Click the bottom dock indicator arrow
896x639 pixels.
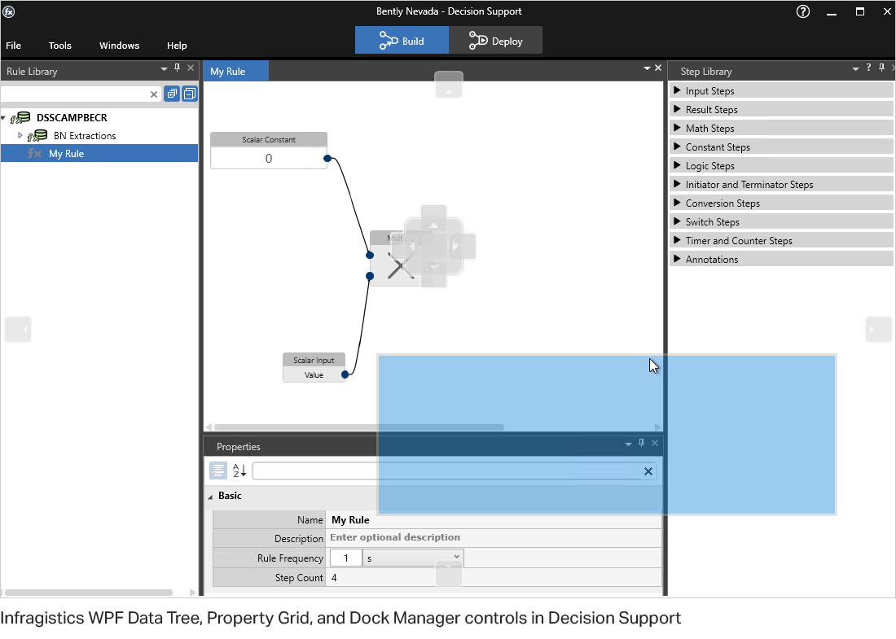click(x=449, y=573)
